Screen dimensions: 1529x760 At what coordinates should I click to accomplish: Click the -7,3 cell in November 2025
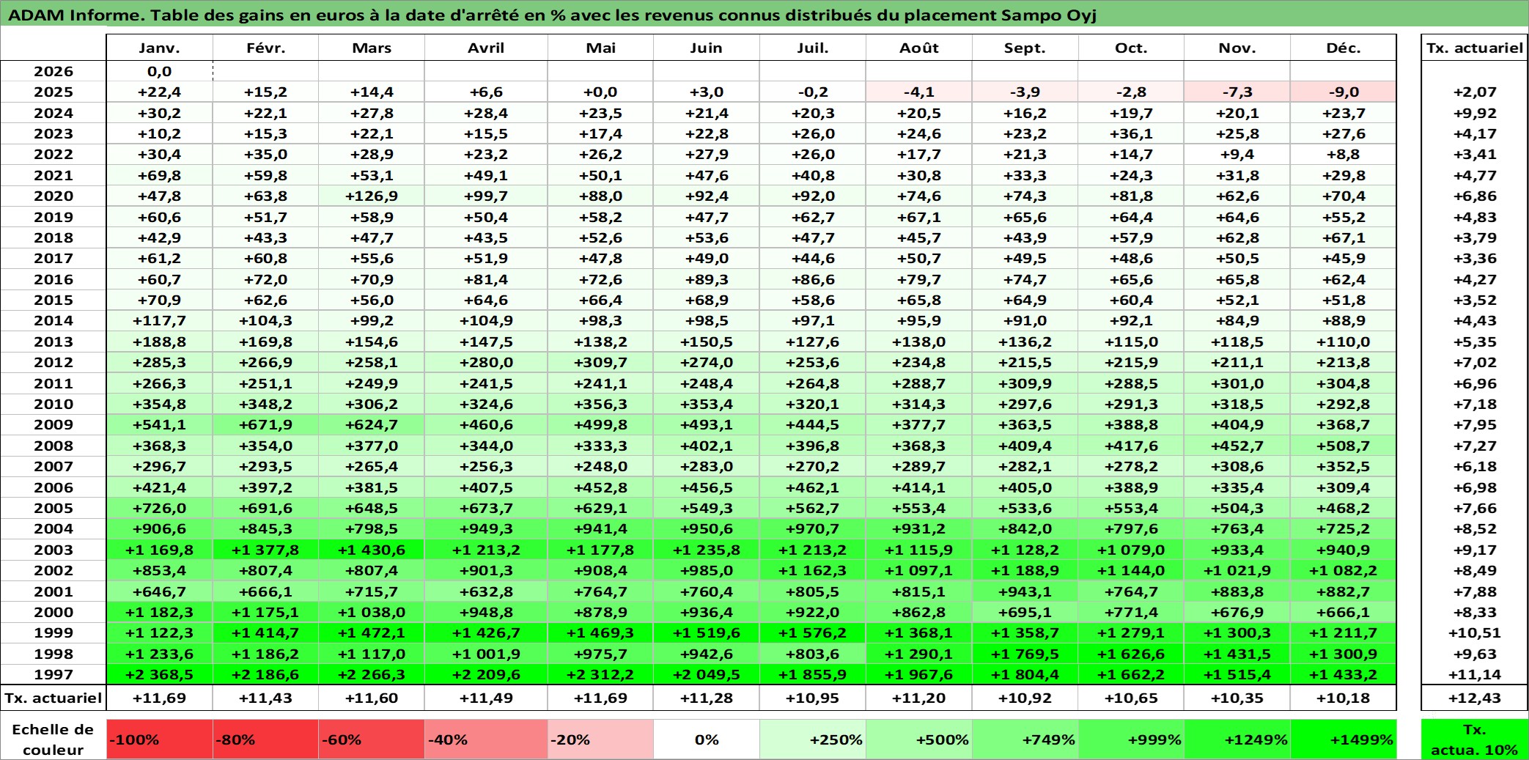coord(1237,92)
